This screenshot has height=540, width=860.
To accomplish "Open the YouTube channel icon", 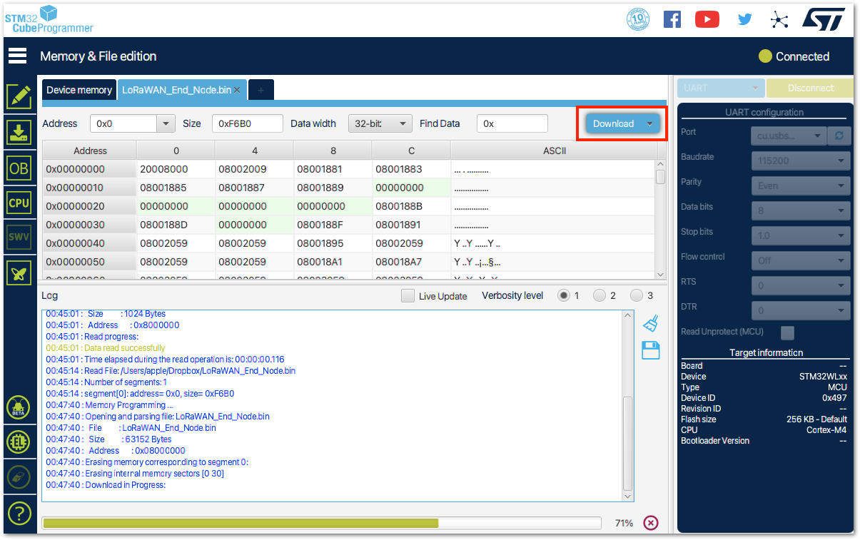I will point(707,19).
